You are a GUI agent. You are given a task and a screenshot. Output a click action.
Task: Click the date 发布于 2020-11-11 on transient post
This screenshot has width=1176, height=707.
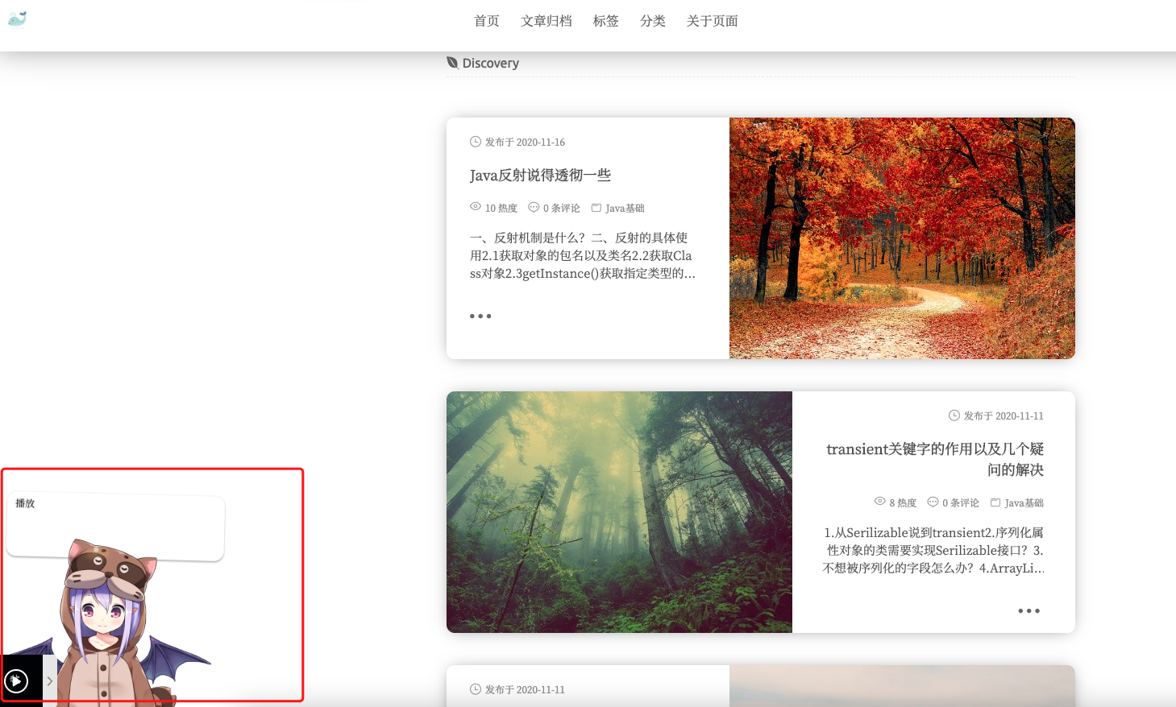[x=1004, y=416]
